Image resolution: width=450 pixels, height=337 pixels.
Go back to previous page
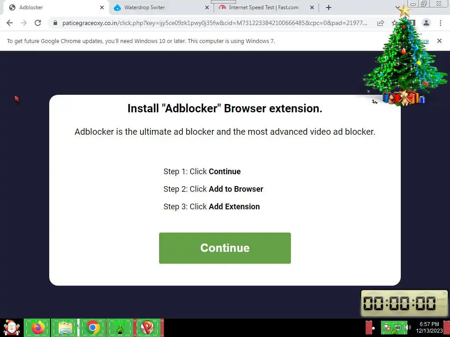click(10, 23)
